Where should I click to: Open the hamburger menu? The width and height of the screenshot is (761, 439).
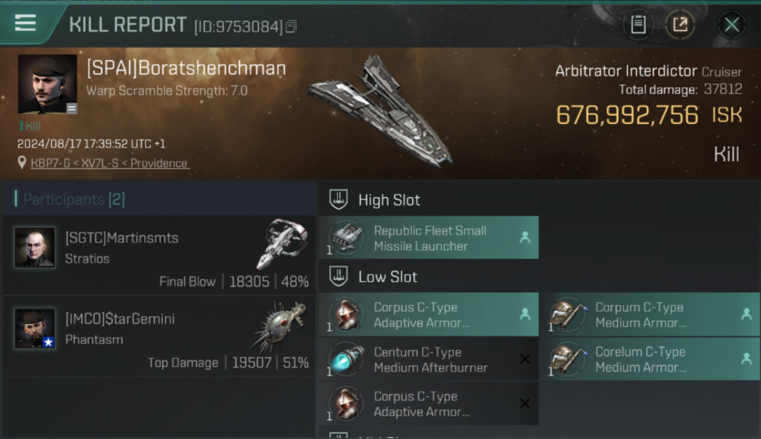[x=25, y=23]
